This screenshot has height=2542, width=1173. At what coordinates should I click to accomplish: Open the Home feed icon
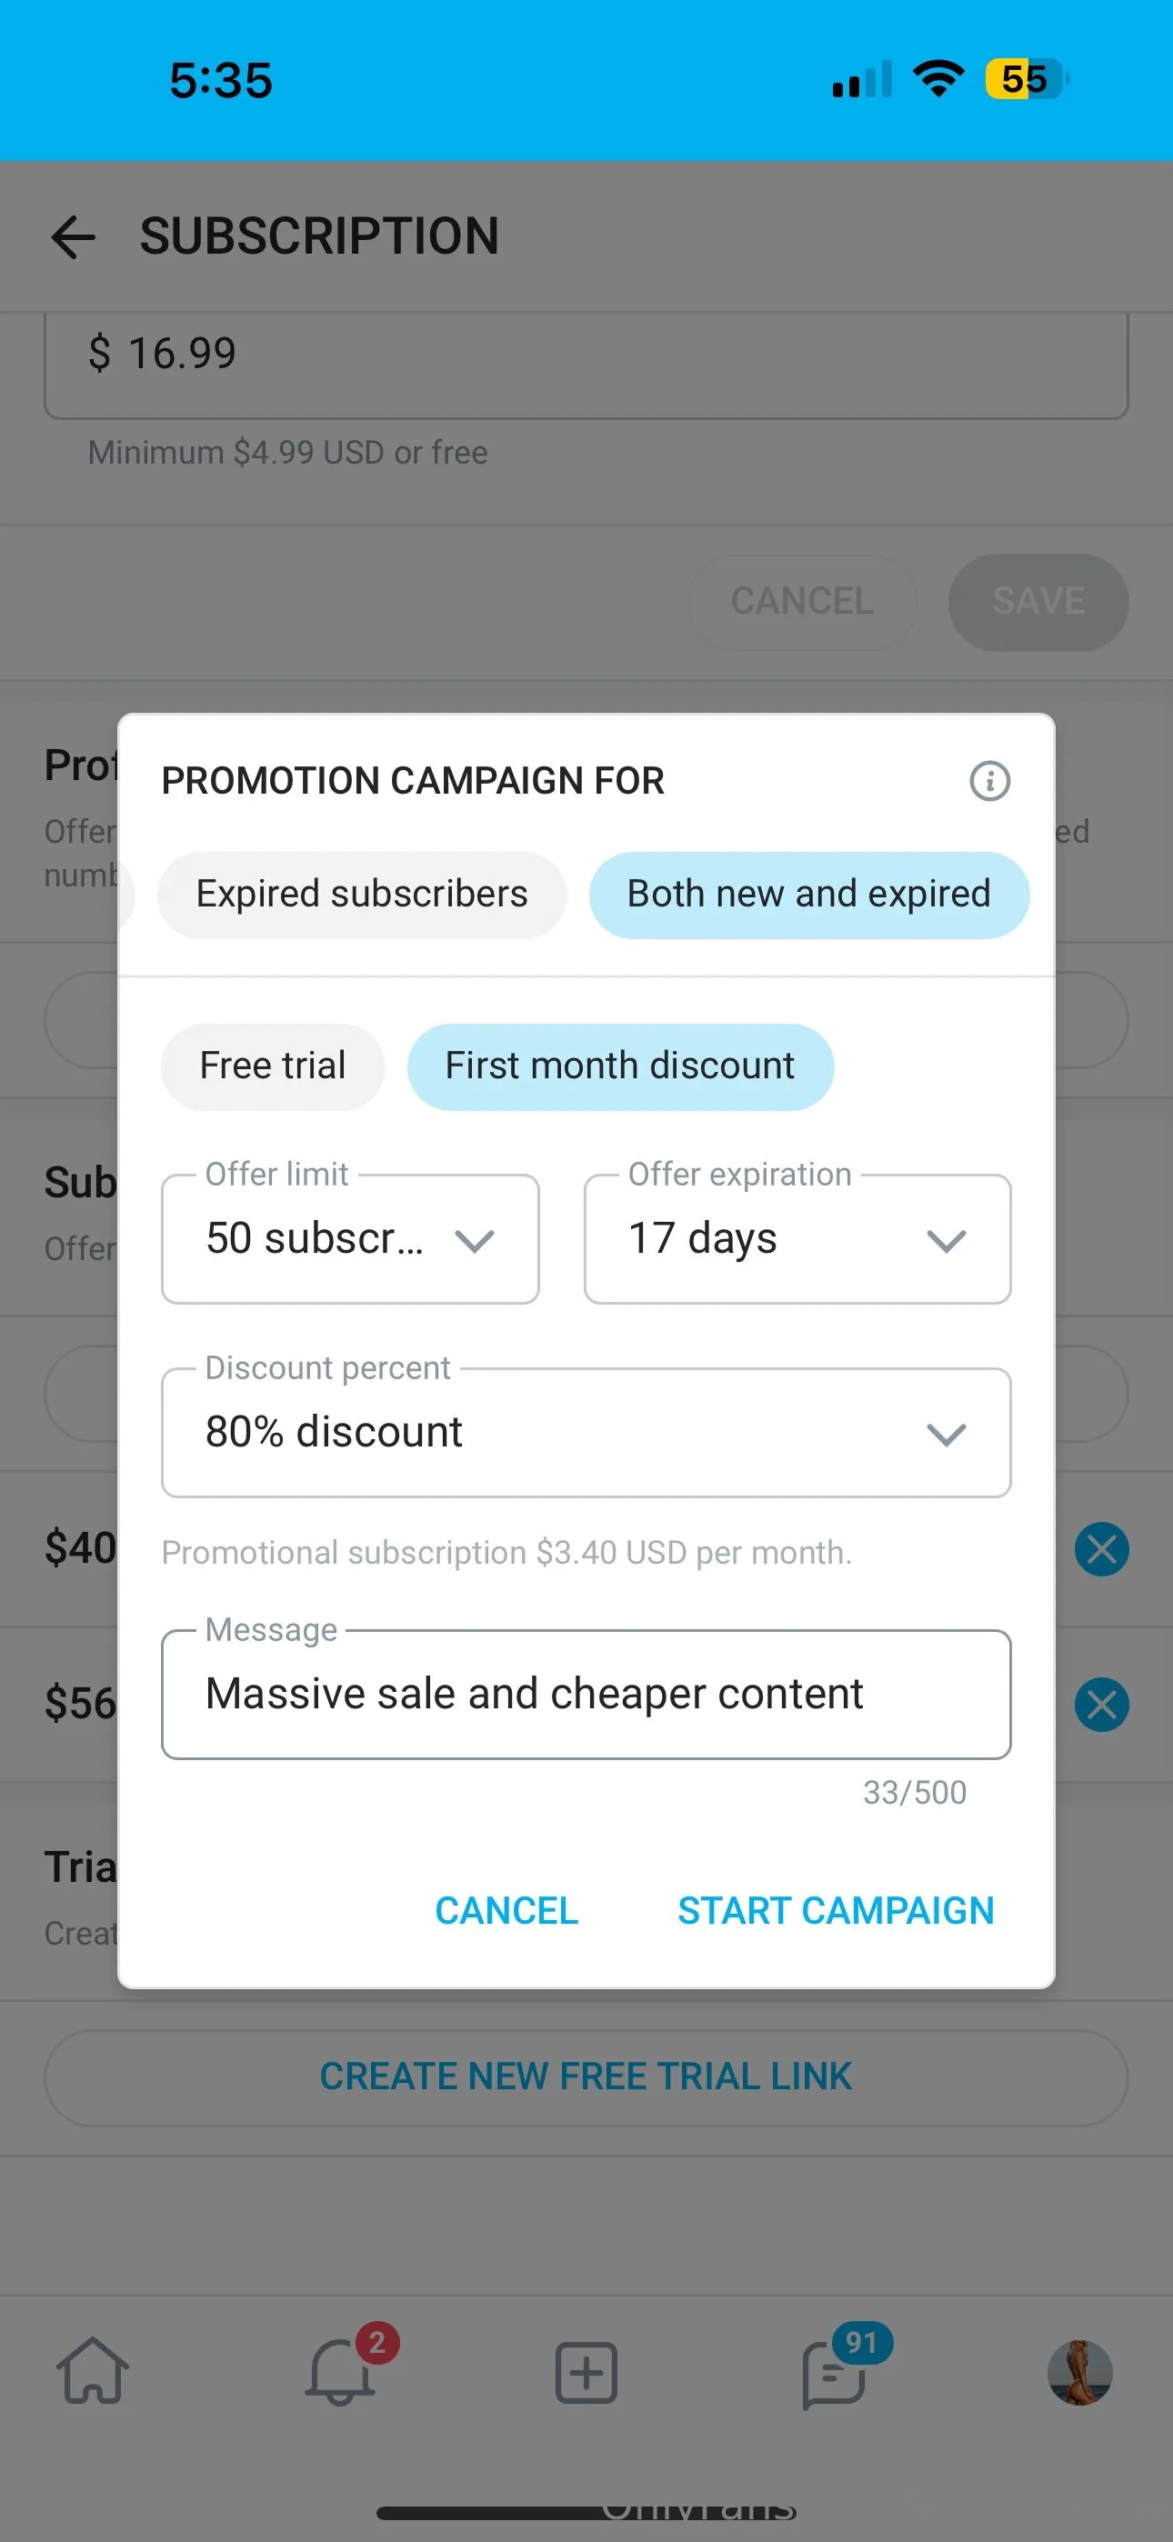point(93,2371)
